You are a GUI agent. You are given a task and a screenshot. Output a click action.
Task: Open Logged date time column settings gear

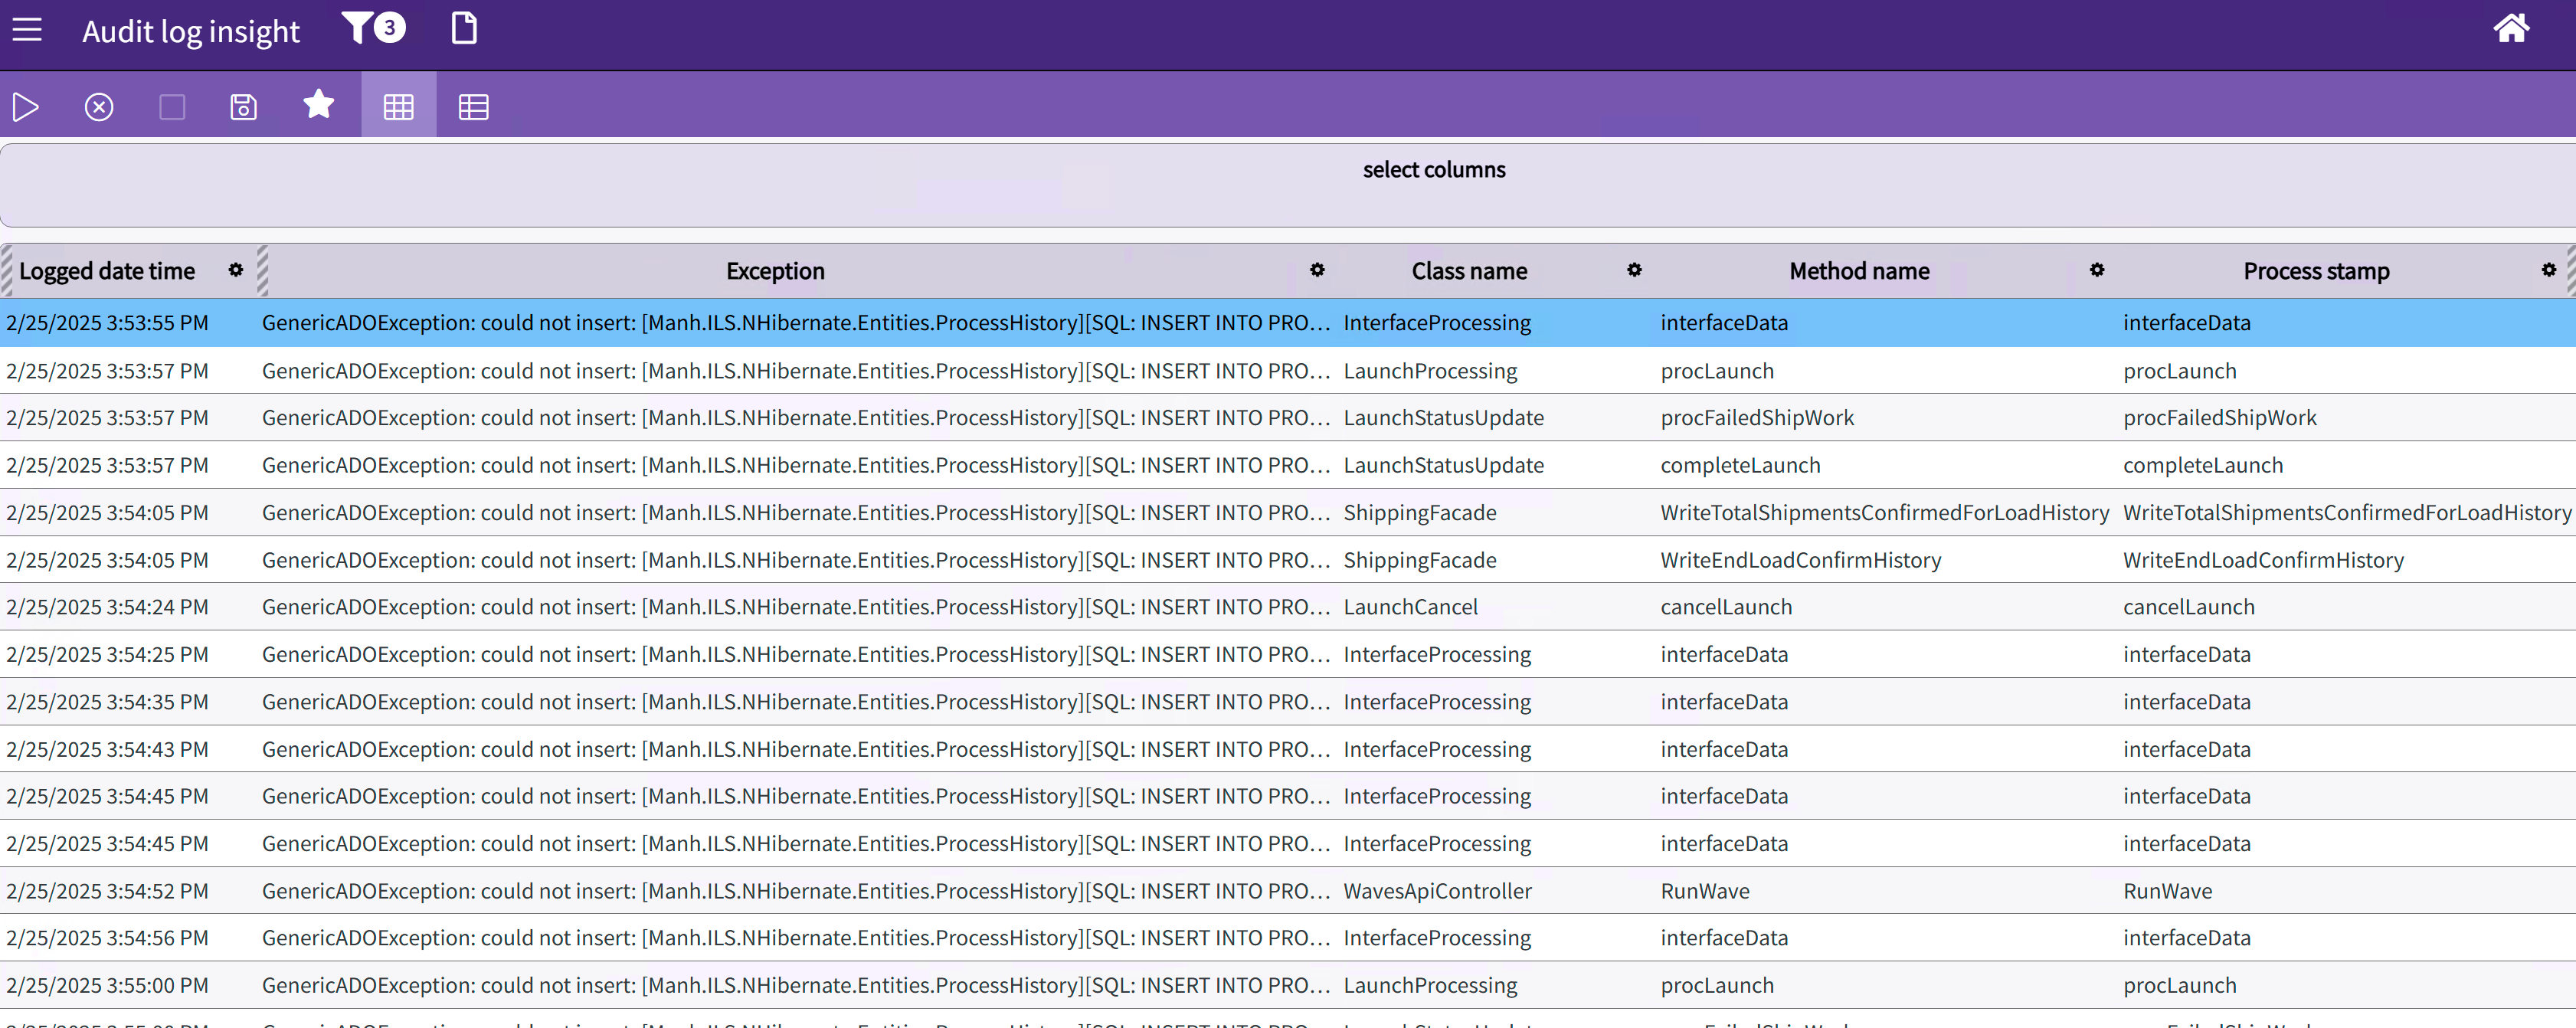pyautogui.click(x=236, y=270)
